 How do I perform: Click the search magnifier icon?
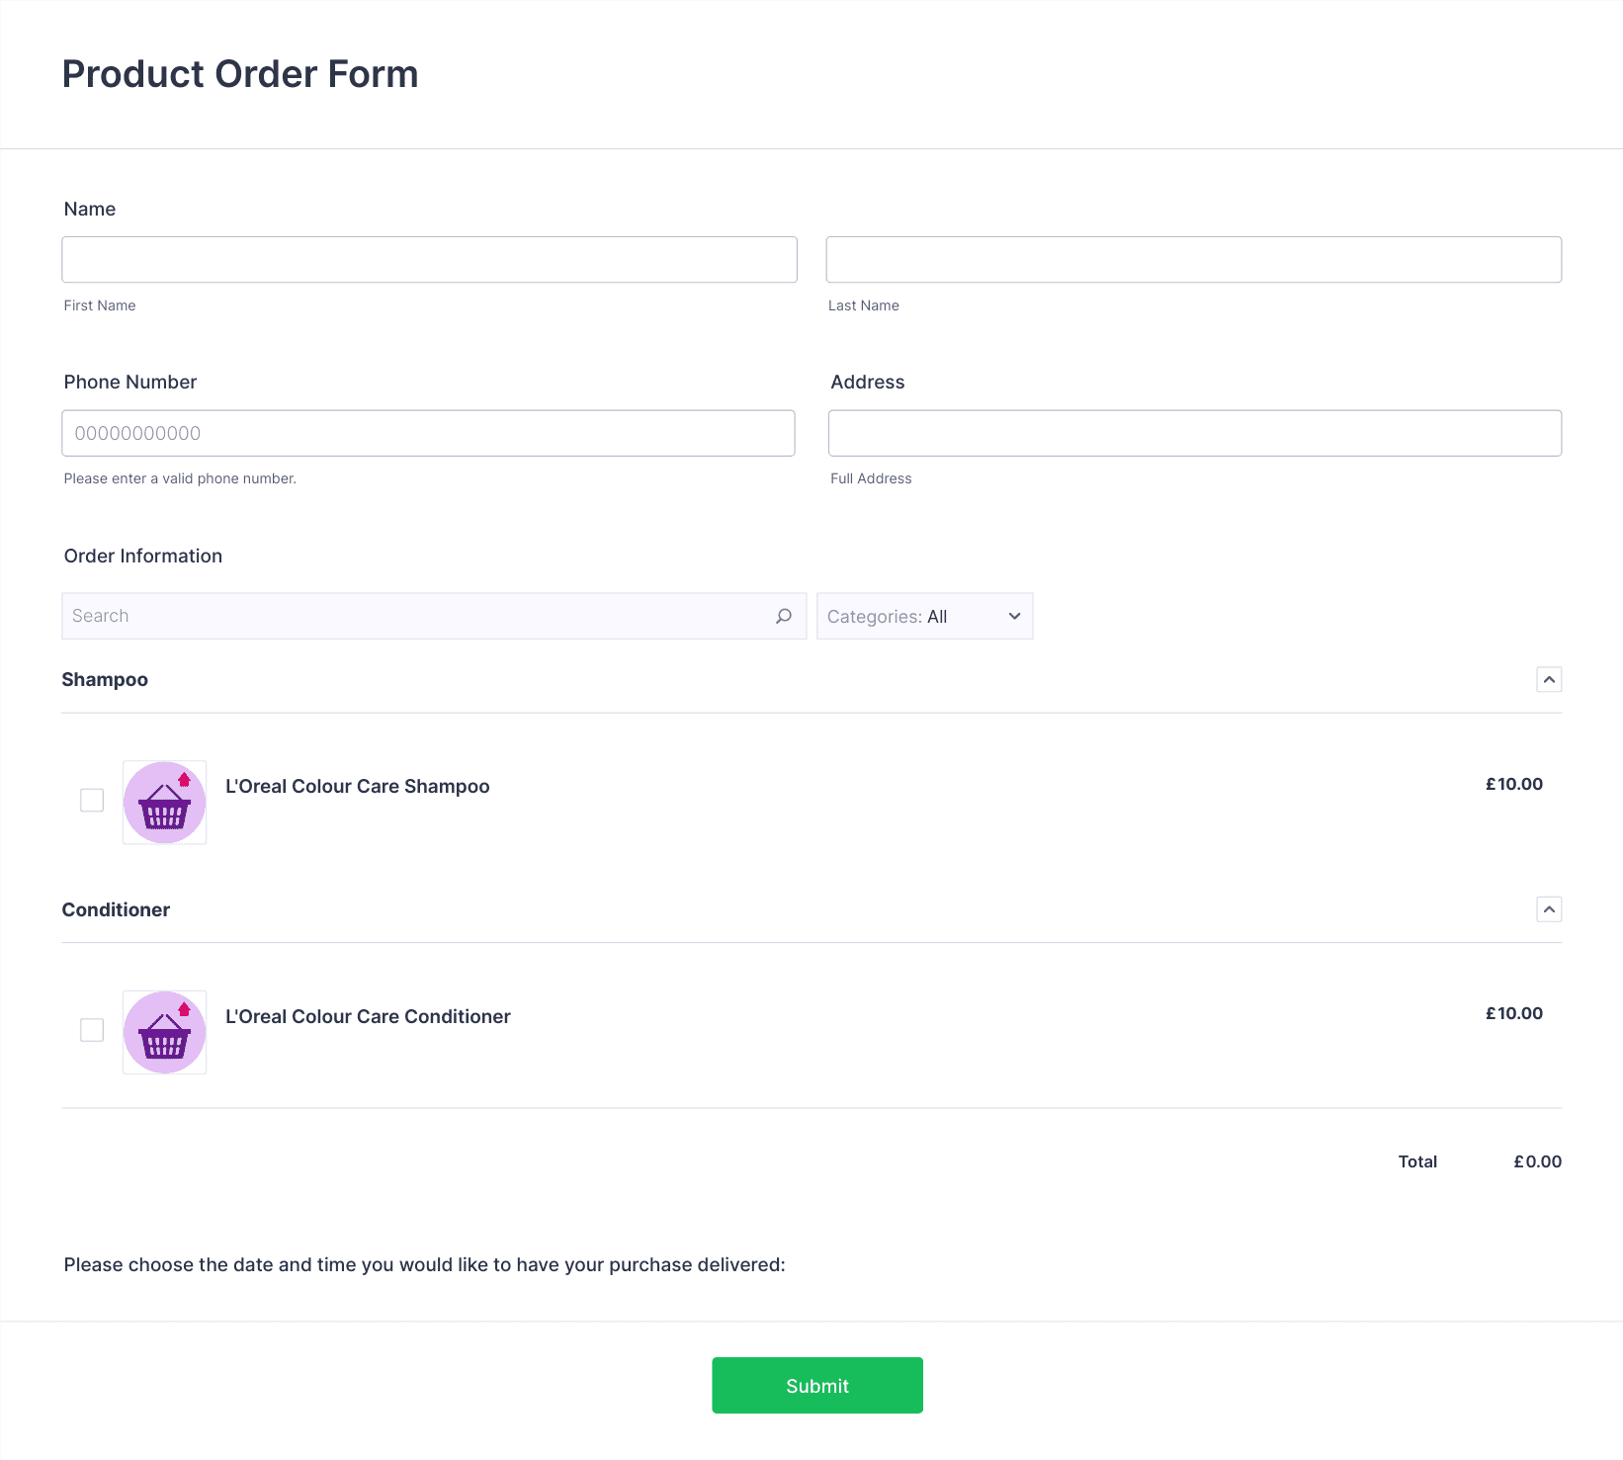(x=784, y=616)
